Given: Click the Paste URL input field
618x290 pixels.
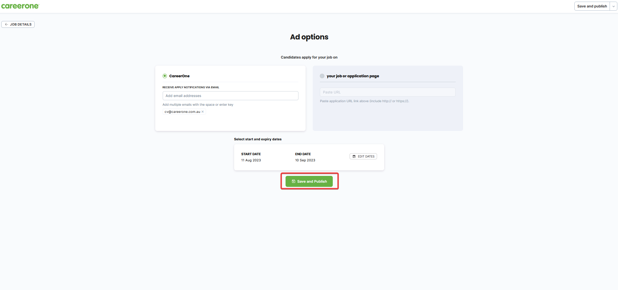Looking at the screenshot, I should [x=387, y=92].
